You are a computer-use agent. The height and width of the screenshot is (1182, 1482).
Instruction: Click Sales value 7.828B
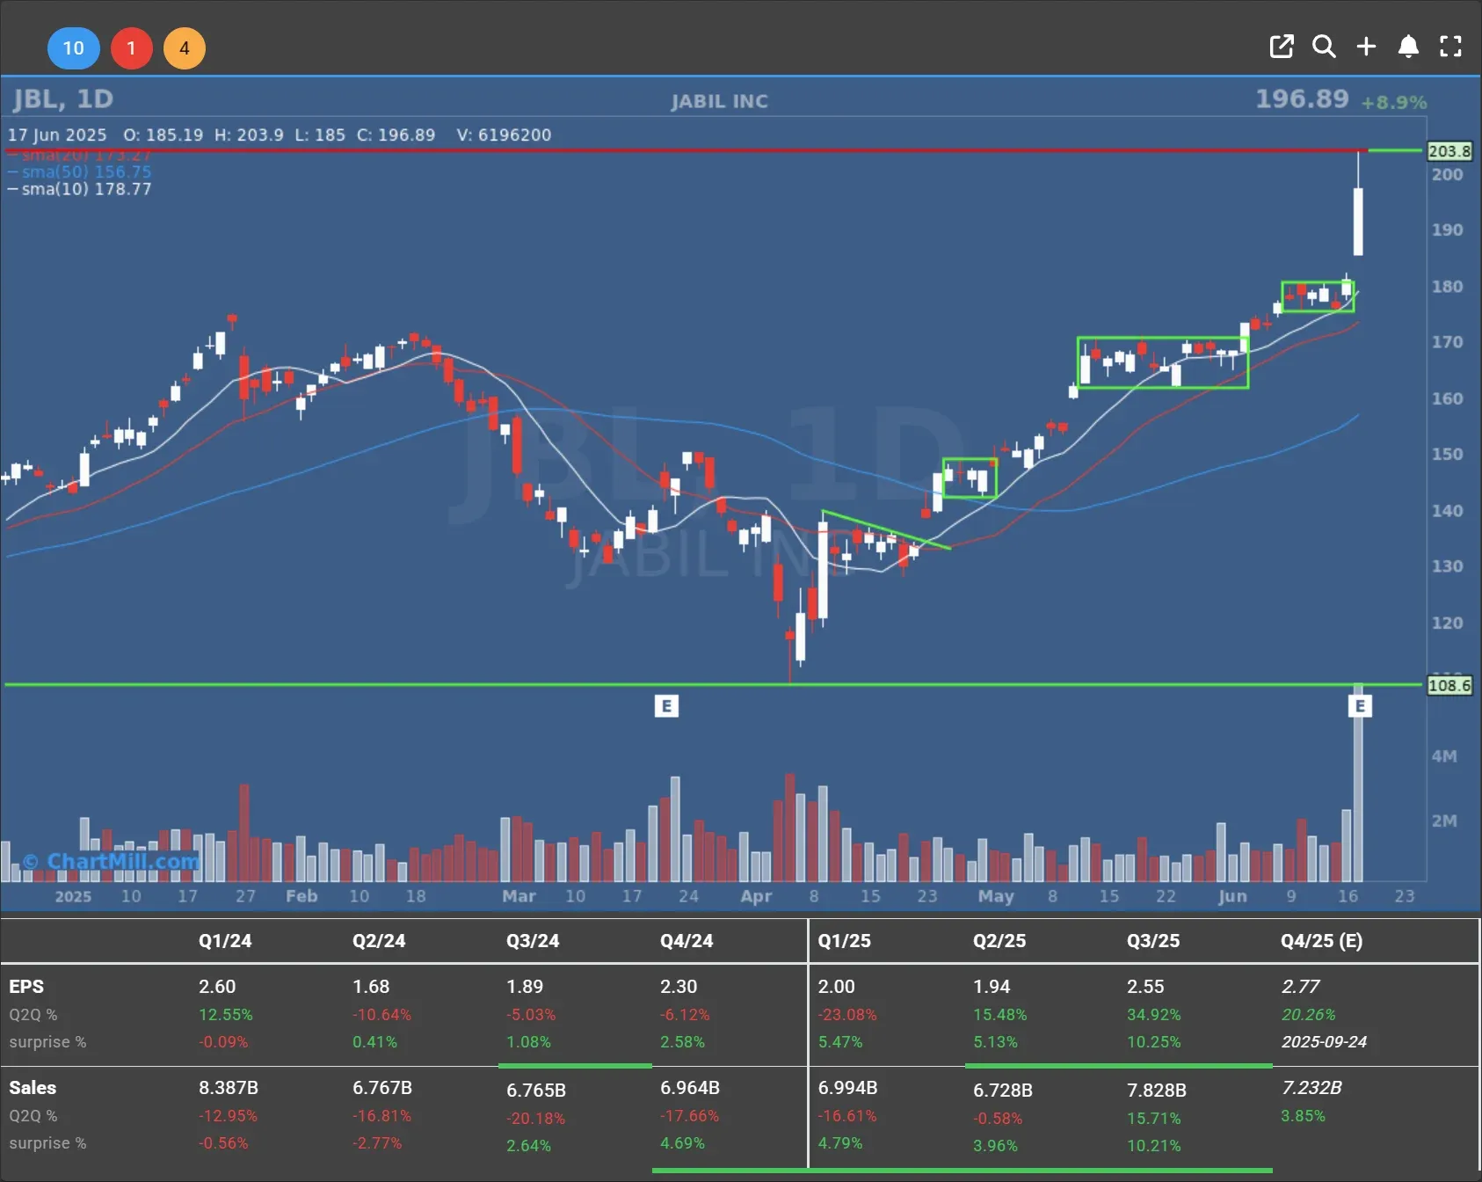pos(1157,1091)
